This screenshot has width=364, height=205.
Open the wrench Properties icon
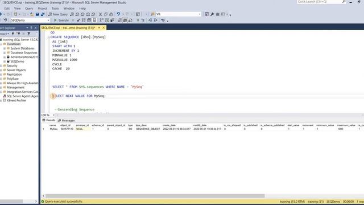(x=212, y=14)
